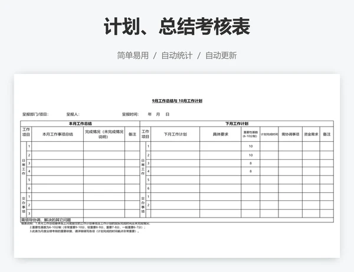
Task: Click value 8 in plan row 4
Action: point(251,171)
